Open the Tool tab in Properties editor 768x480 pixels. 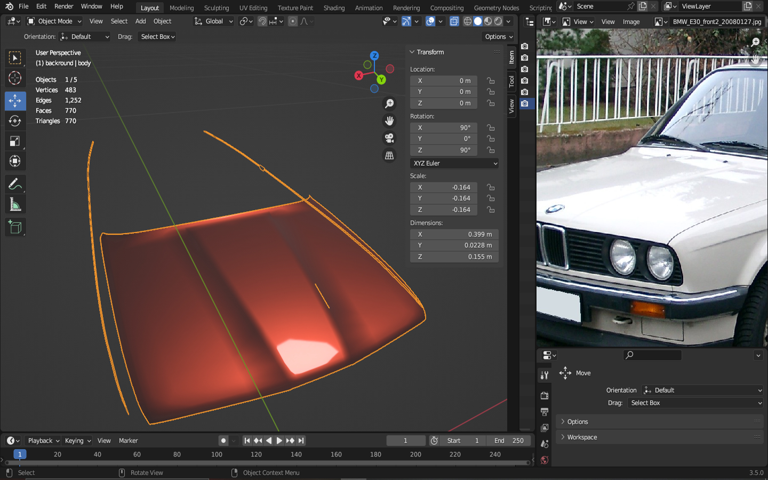pyautogui.click(x=545, y=375)
